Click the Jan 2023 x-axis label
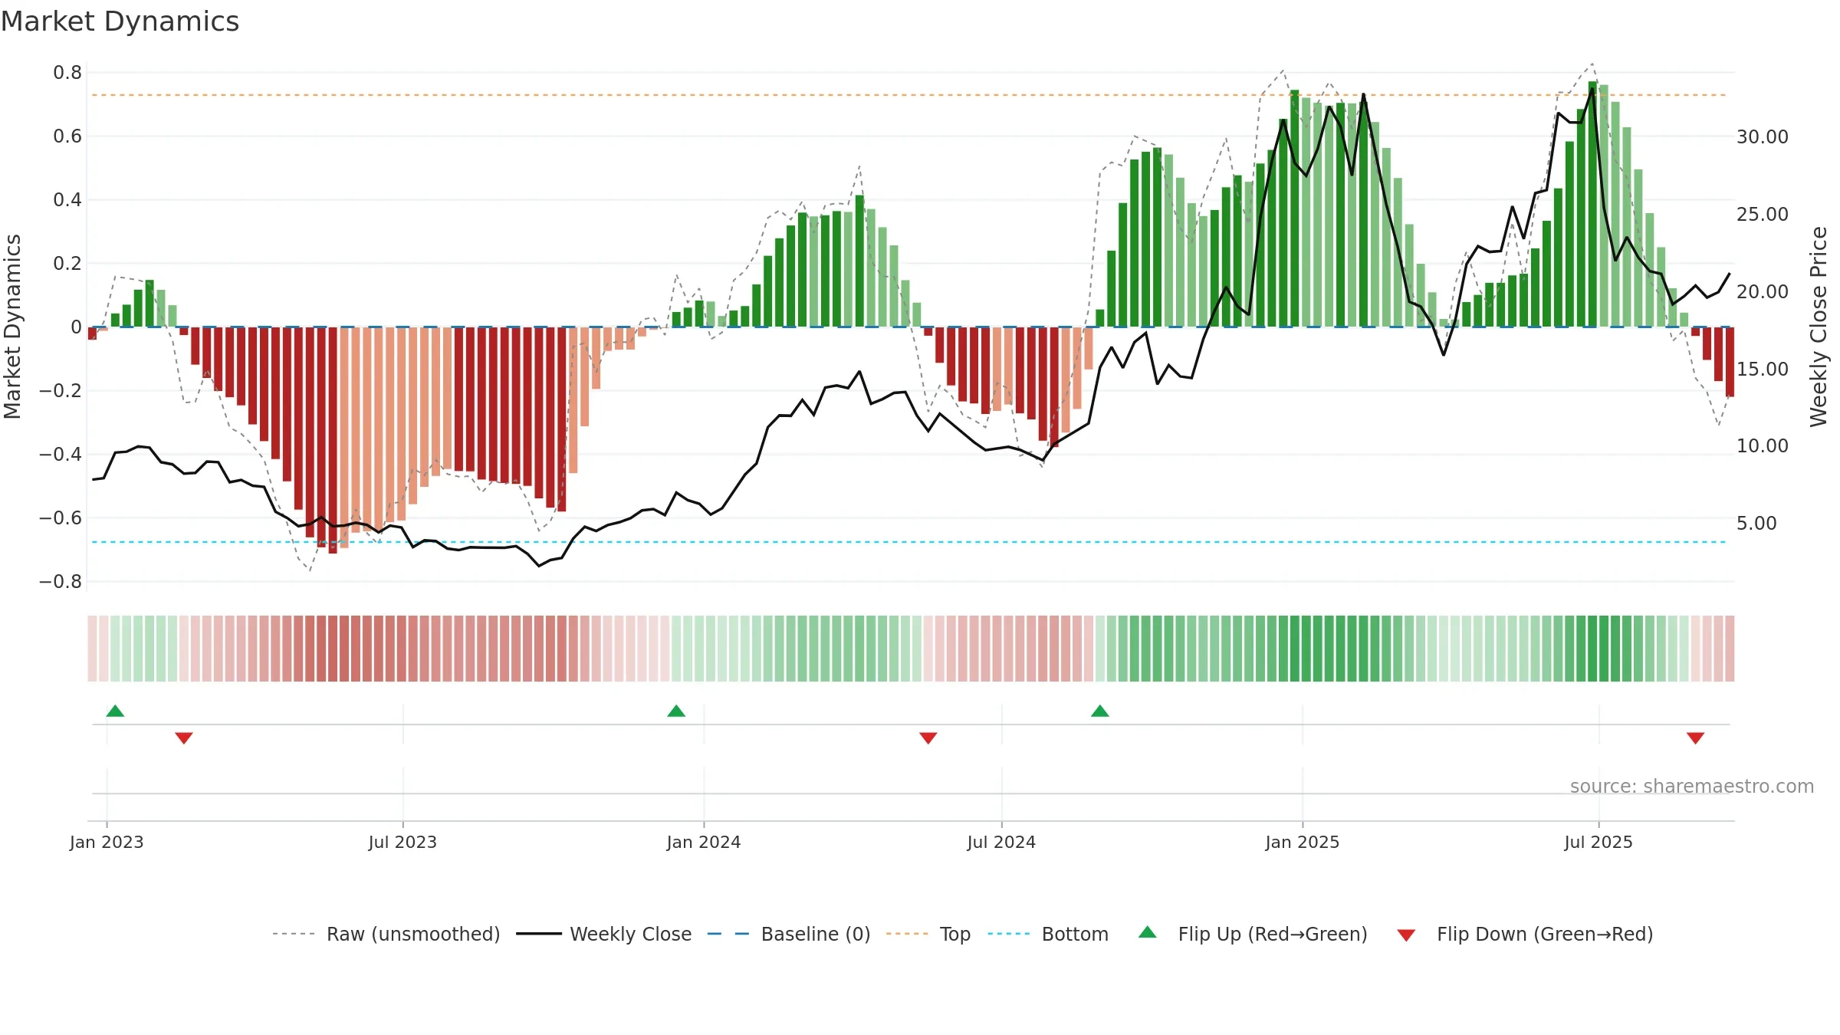This screenshot has height=1035, width=1840. point(107,842)
